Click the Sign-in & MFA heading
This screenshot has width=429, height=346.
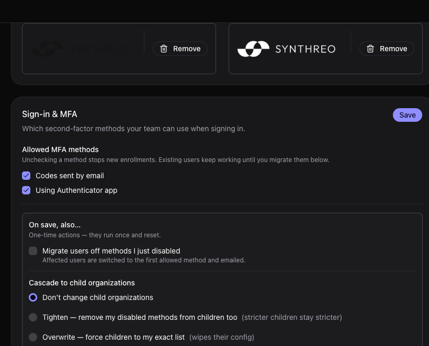(x=50, y=114)
